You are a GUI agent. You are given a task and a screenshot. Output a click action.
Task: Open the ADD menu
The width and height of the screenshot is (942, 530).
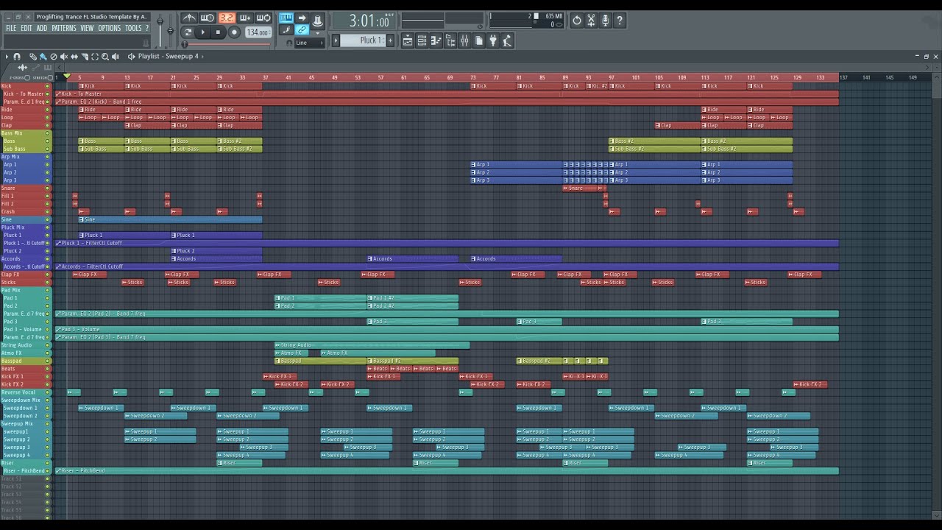coord(42,28)
